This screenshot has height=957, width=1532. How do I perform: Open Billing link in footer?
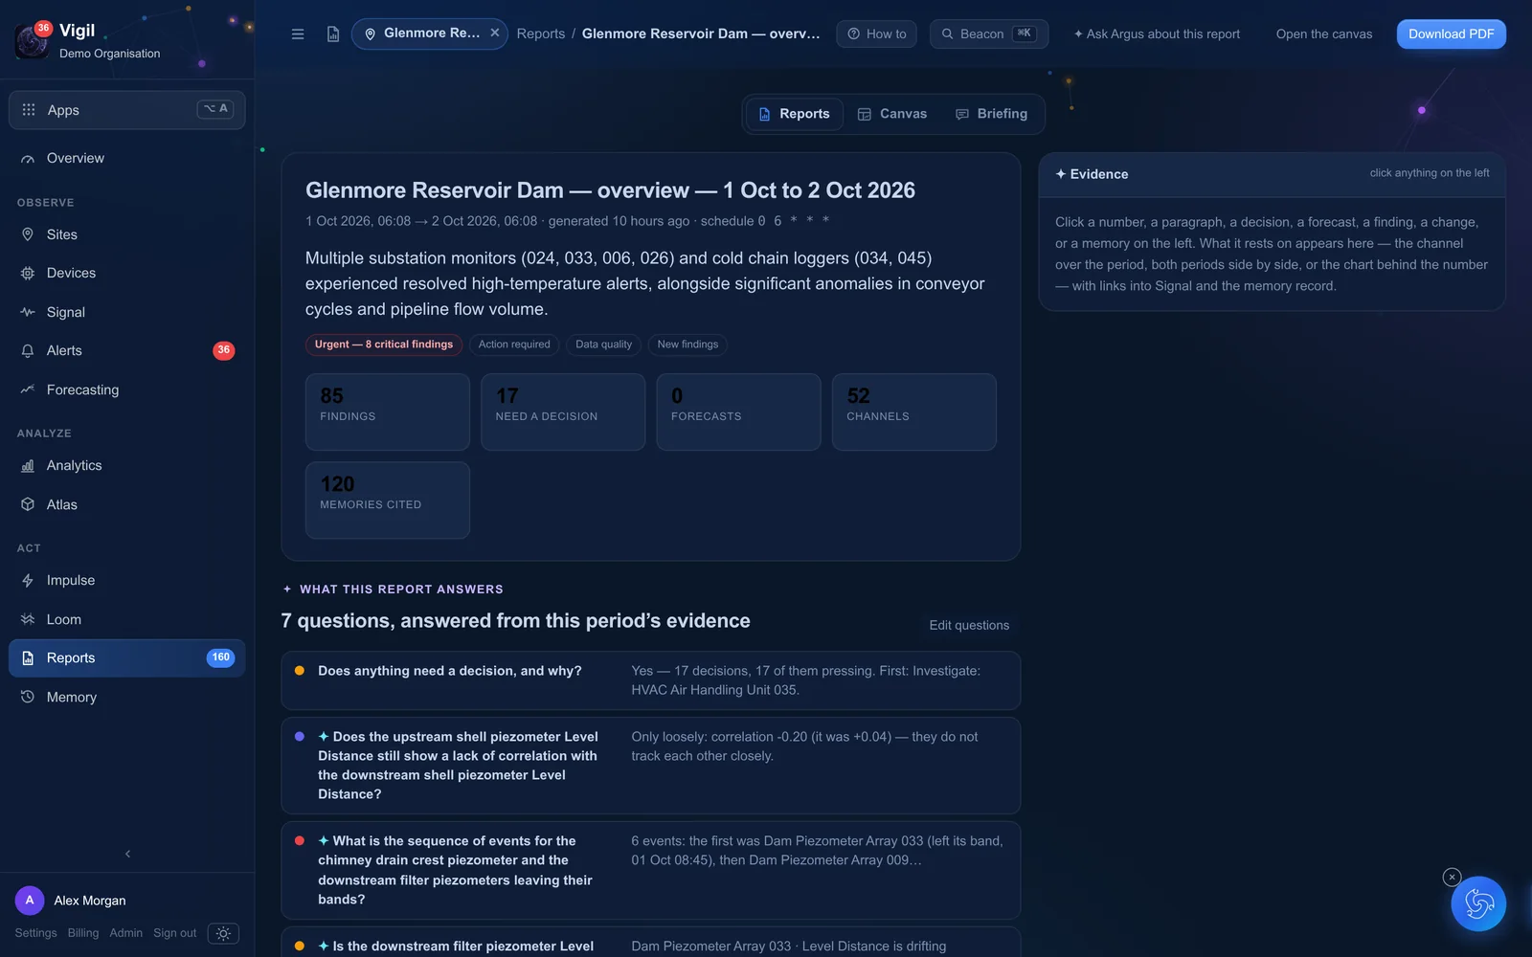(83, 933)
